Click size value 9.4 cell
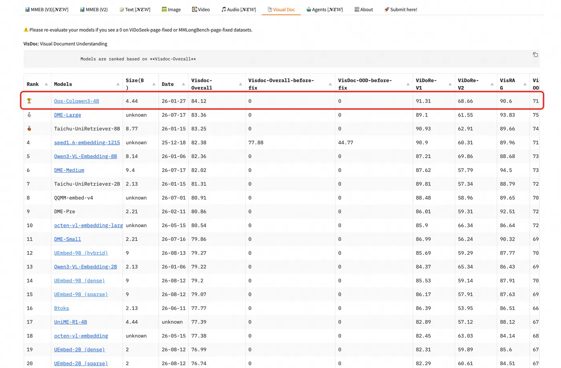This screenshot has height=368, width=561. (130, 170)
